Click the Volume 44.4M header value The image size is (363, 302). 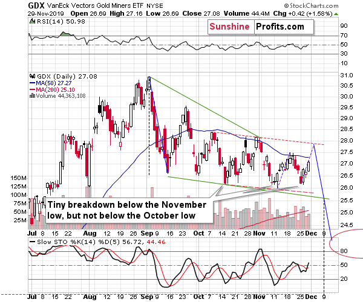[x=246, y=14]
